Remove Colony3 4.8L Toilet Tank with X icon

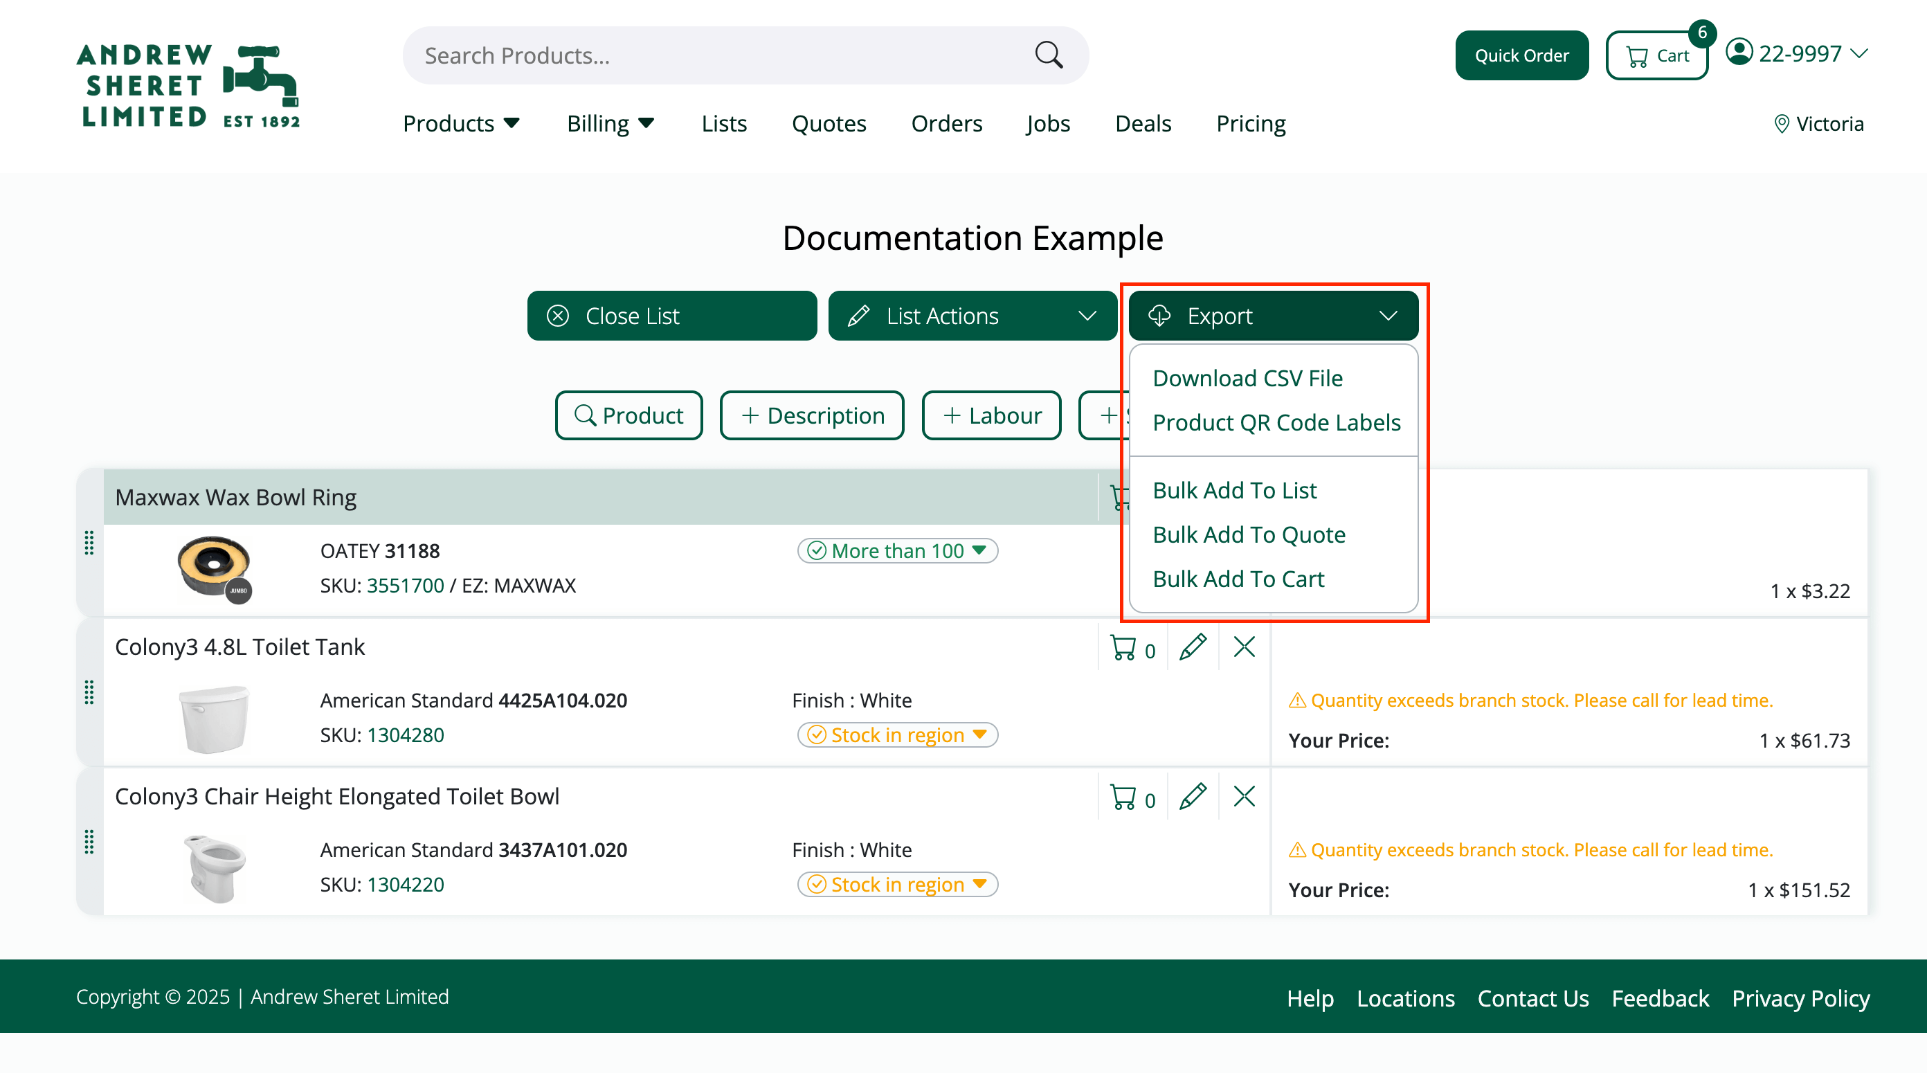1244,647
